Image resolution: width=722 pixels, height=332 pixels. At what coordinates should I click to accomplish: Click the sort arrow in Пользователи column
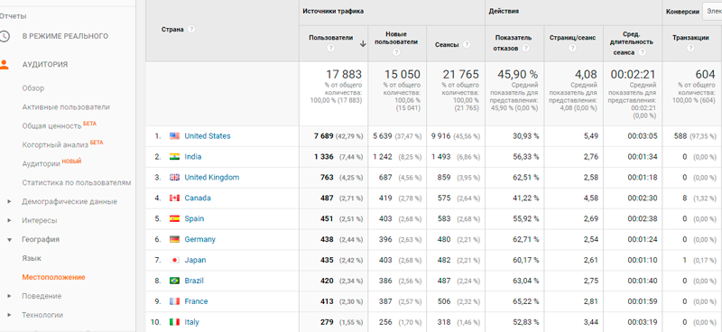click(x=363, y=43)
